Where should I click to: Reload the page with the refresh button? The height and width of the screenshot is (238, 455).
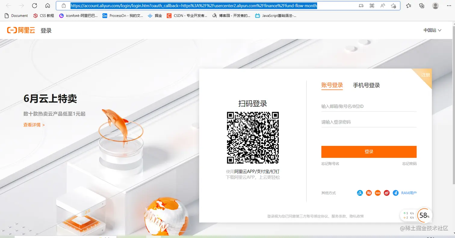(x=34, y=6)
